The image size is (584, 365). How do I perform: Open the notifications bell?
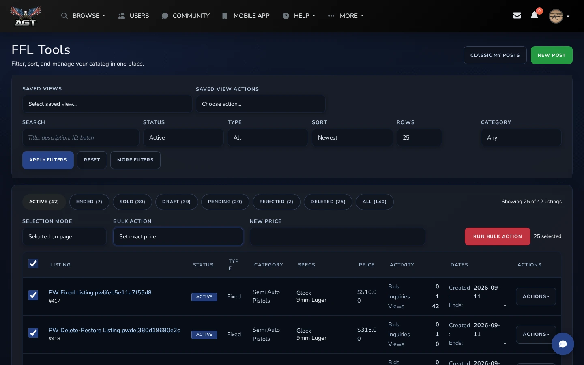coord(535,15)
